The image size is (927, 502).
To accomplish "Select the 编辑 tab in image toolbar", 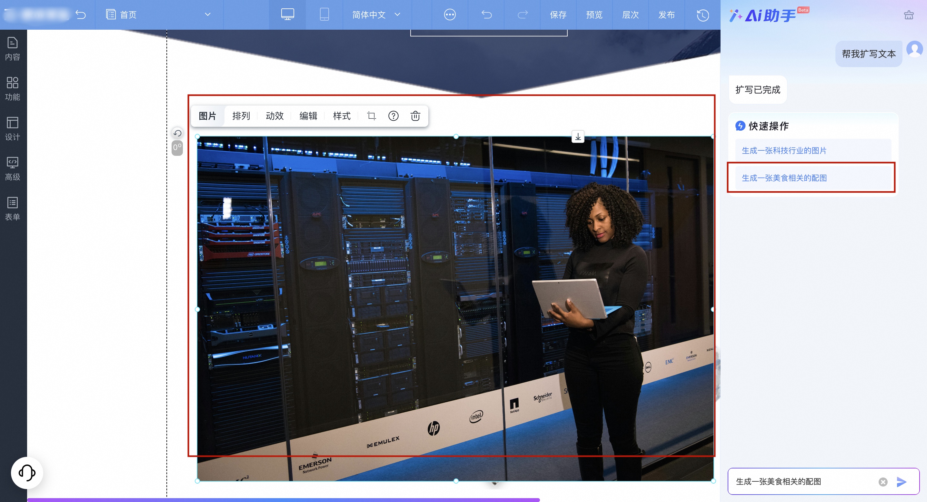I will click(308, 116).
